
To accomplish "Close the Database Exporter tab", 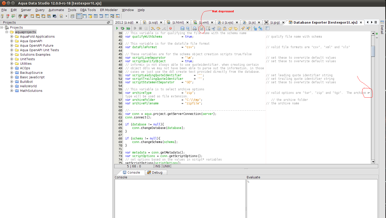I will tap(361, 22).
